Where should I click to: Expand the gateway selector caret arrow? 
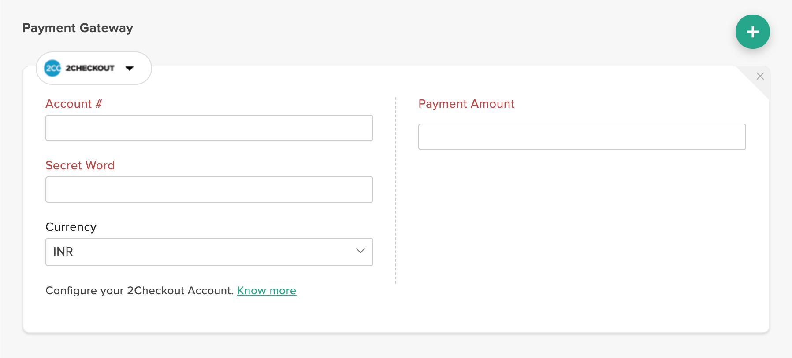pyautogui.click(x=130, y=68)
